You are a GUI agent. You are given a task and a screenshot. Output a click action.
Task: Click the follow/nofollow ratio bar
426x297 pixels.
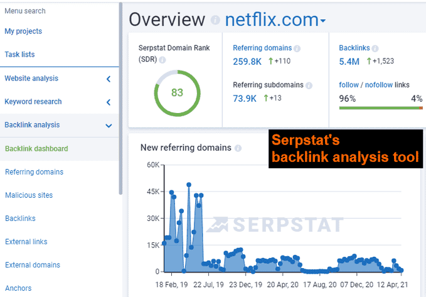click(380, 107)
